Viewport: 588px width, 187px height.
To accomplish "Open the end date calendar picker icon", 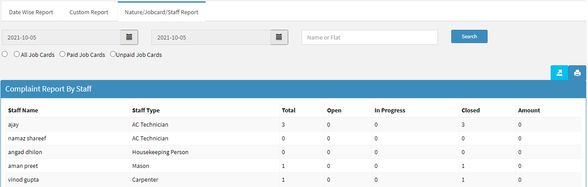I will pyautogui.click(x=279, y=37).
